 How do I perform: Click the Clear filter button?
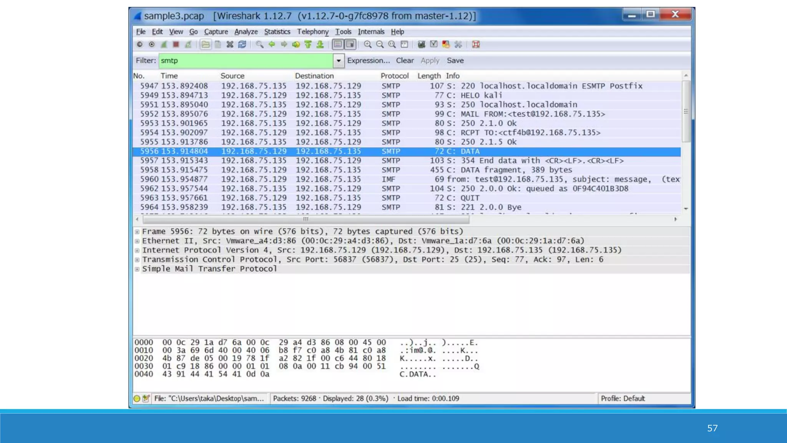405,60
